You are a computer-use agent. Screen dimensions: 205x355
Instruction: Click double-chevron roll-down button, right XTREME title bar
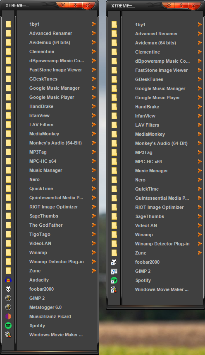point(169,5)
